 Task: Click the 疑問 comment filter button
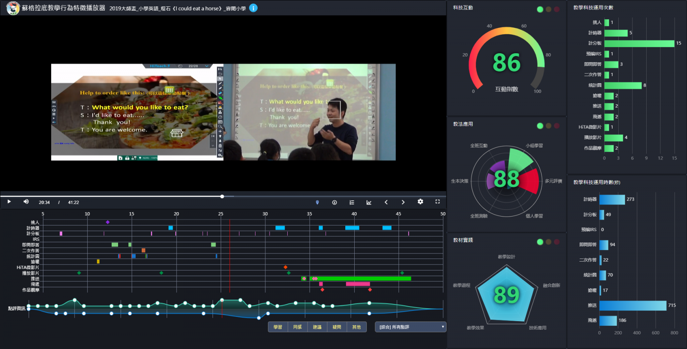[x=337, y=327]
